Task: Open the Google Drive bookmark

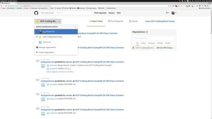Action: [x=43, y=8]
